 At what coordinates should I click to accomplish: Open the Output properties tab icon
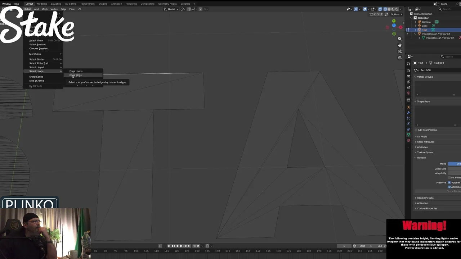[x=408, y=76]
